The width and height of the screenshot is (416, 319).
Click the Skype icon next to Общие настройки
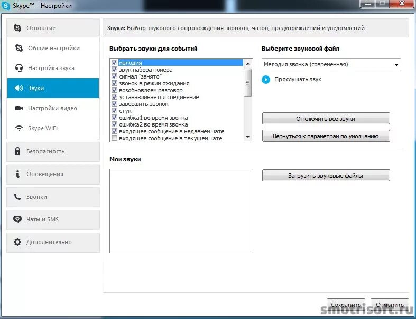(x=19, y=48)
